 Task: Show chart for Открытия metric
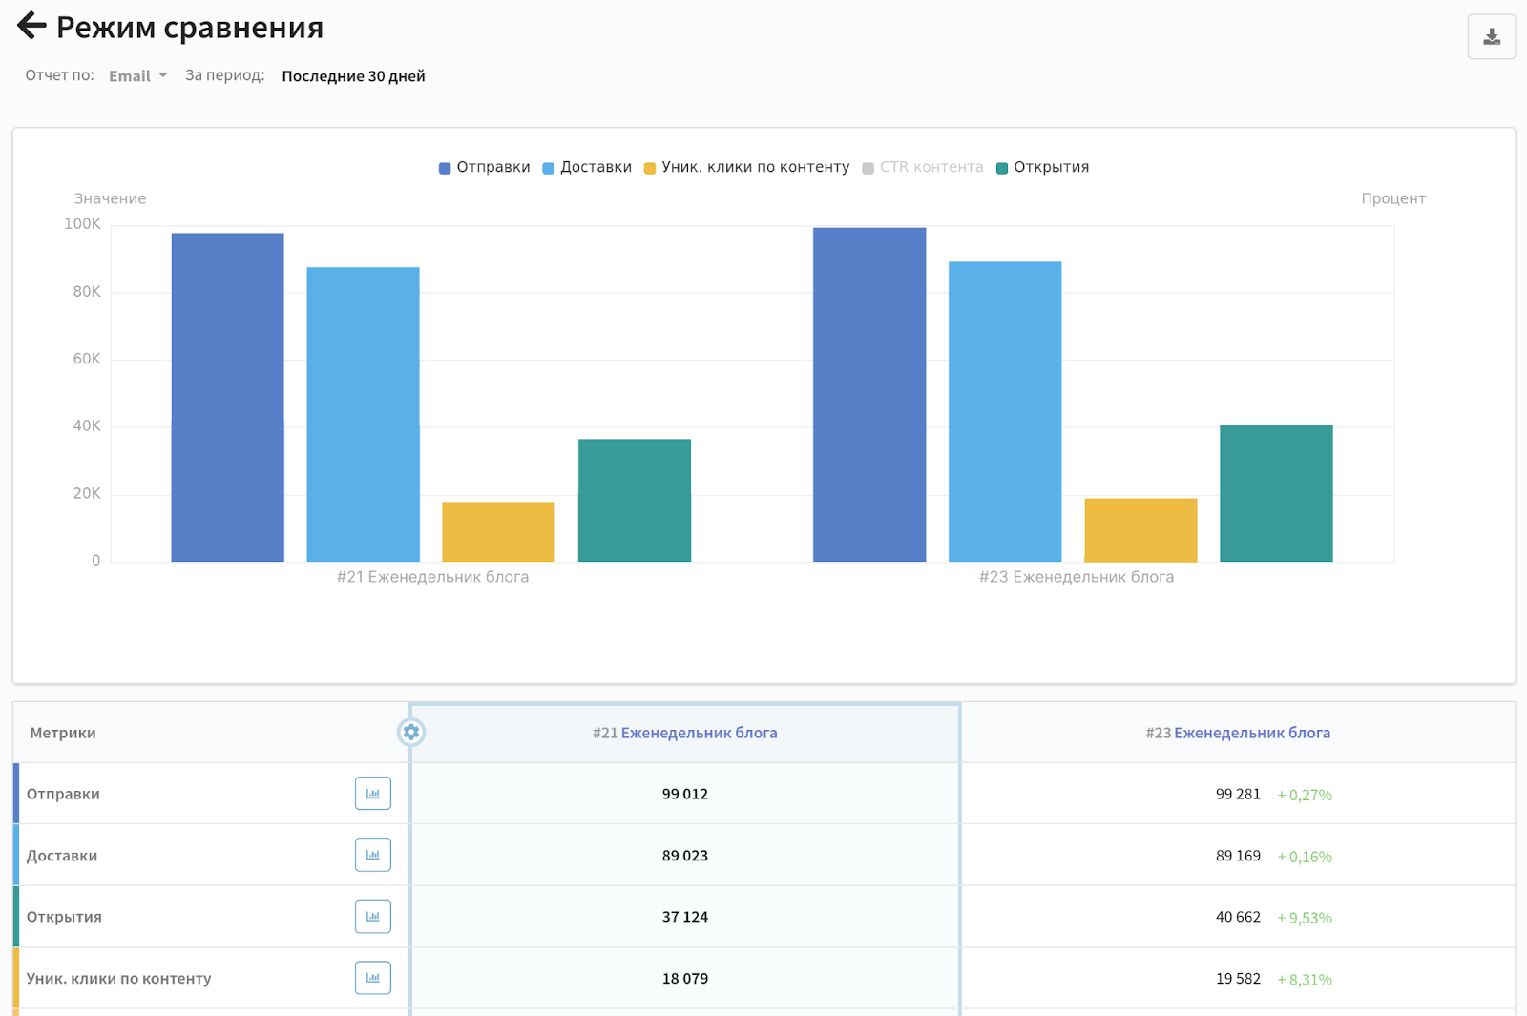(x=373, y=917)
